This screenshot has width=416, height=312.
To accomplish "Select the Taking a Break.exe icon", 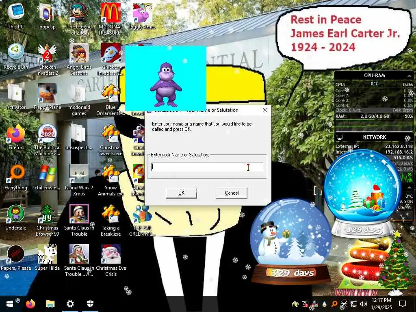I will 110,221.
